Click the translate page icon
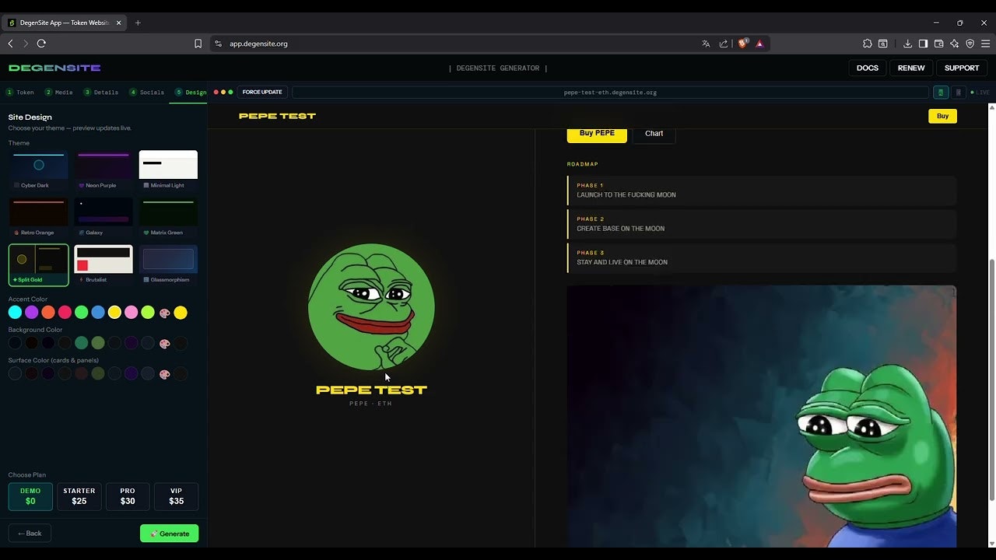This screenshot has height=560, width=996. click(x=706, y=44)
